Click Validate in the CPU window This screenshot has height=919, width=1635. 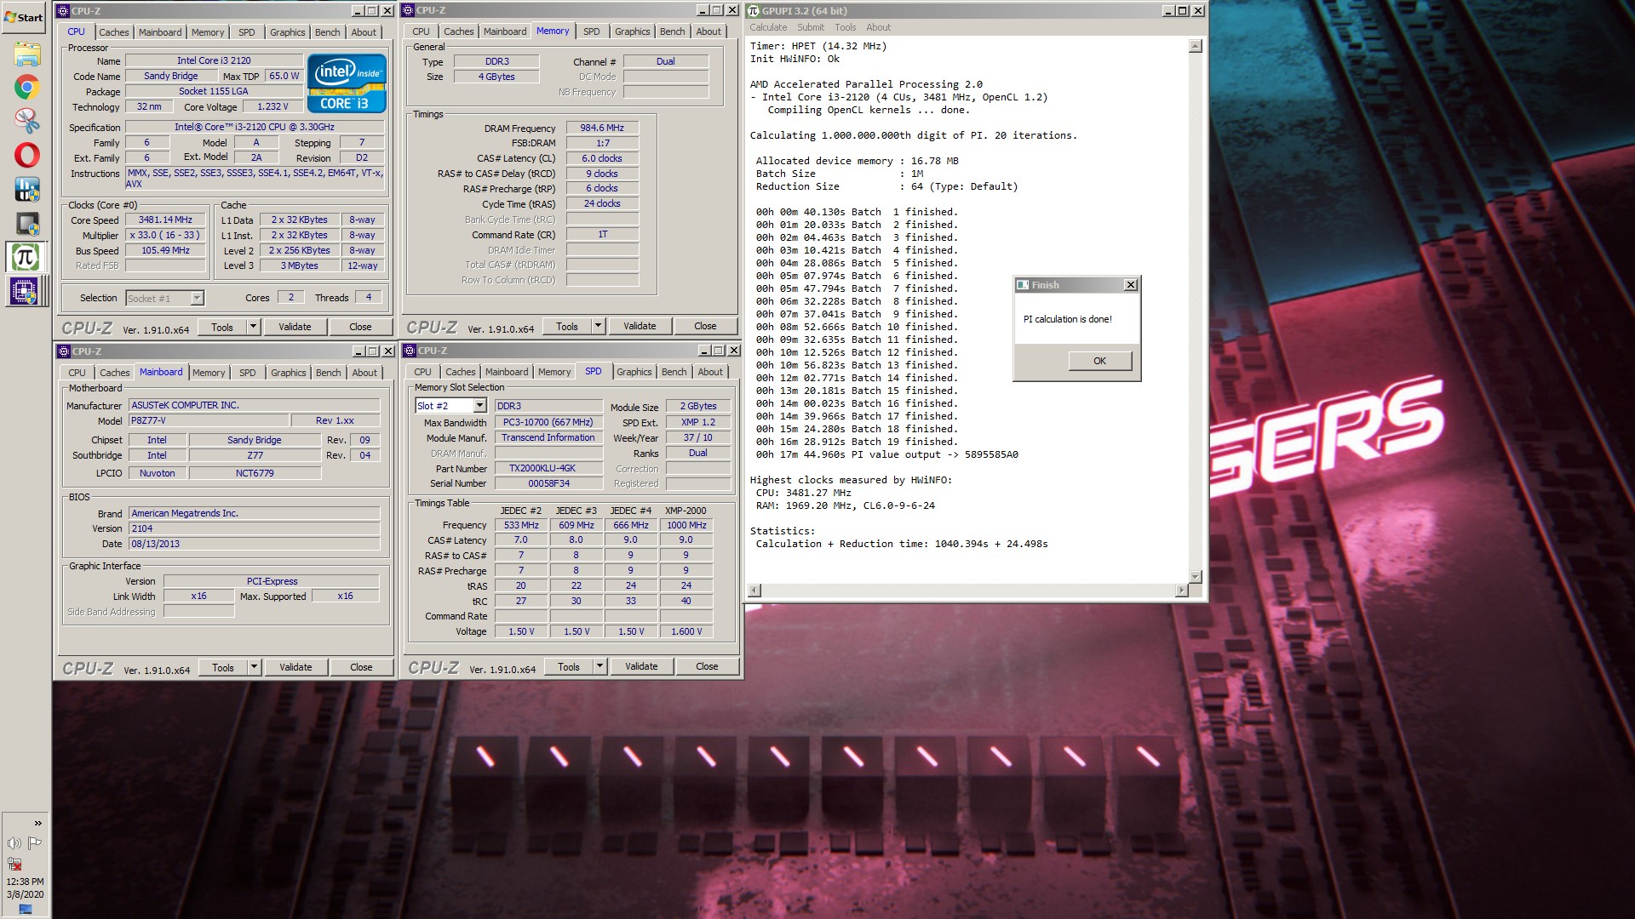coord(295,327)
